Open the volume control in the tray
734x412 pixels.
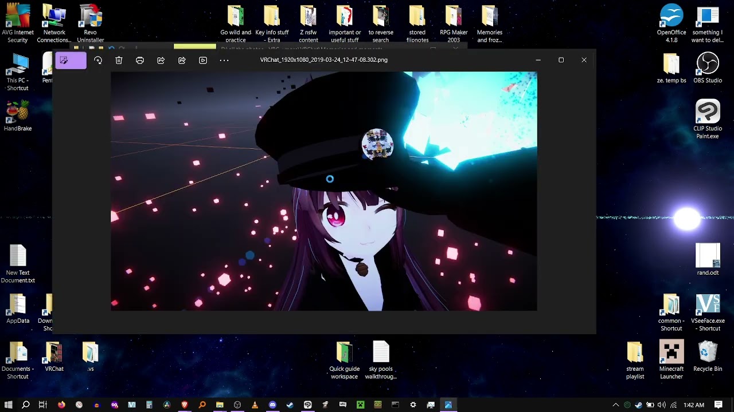(662, 405)
